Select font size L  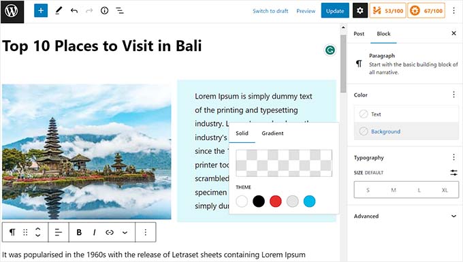click(419, 190)
